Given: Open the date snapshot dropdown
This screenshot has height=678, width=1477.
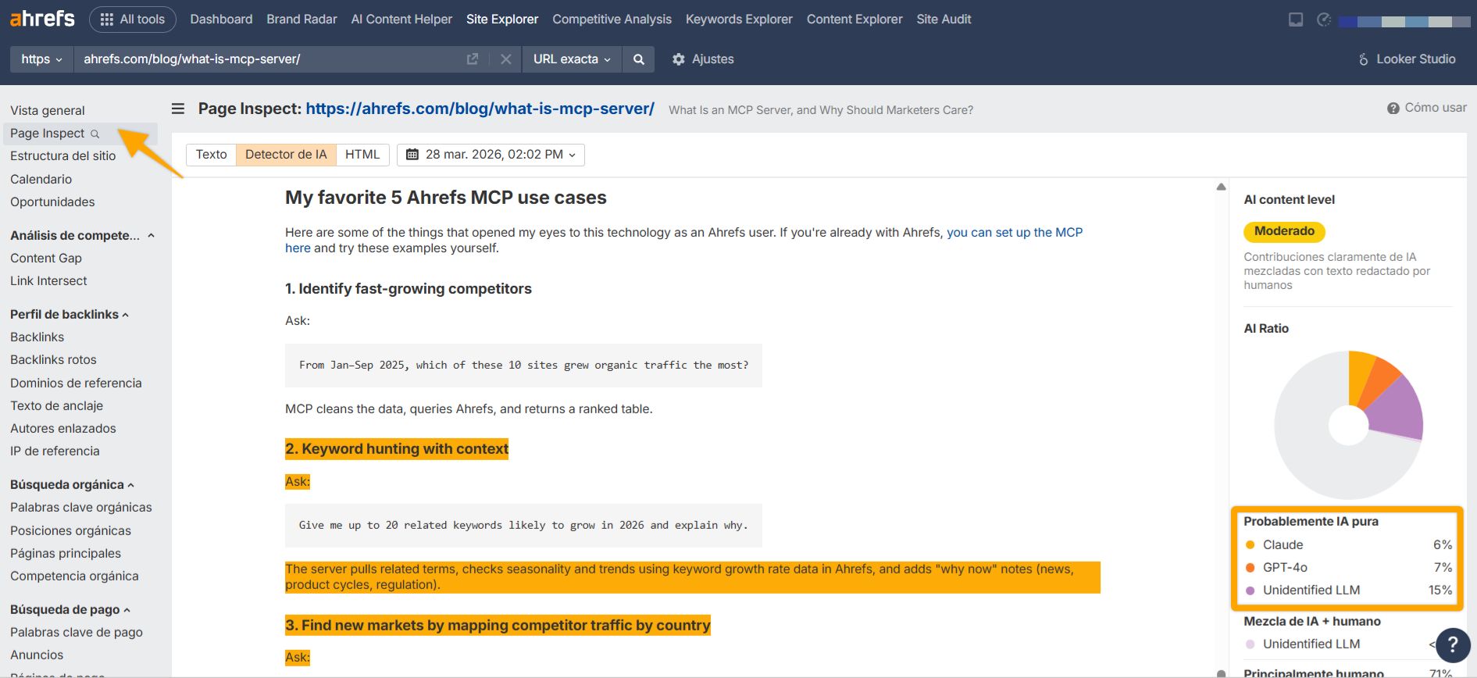Looking at the screenshot, I should point(491,155).
